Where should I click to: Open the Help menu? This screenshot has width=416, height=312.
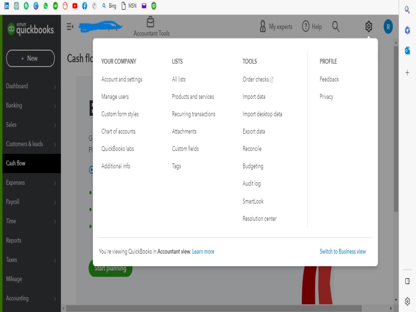tap(312, 27)
